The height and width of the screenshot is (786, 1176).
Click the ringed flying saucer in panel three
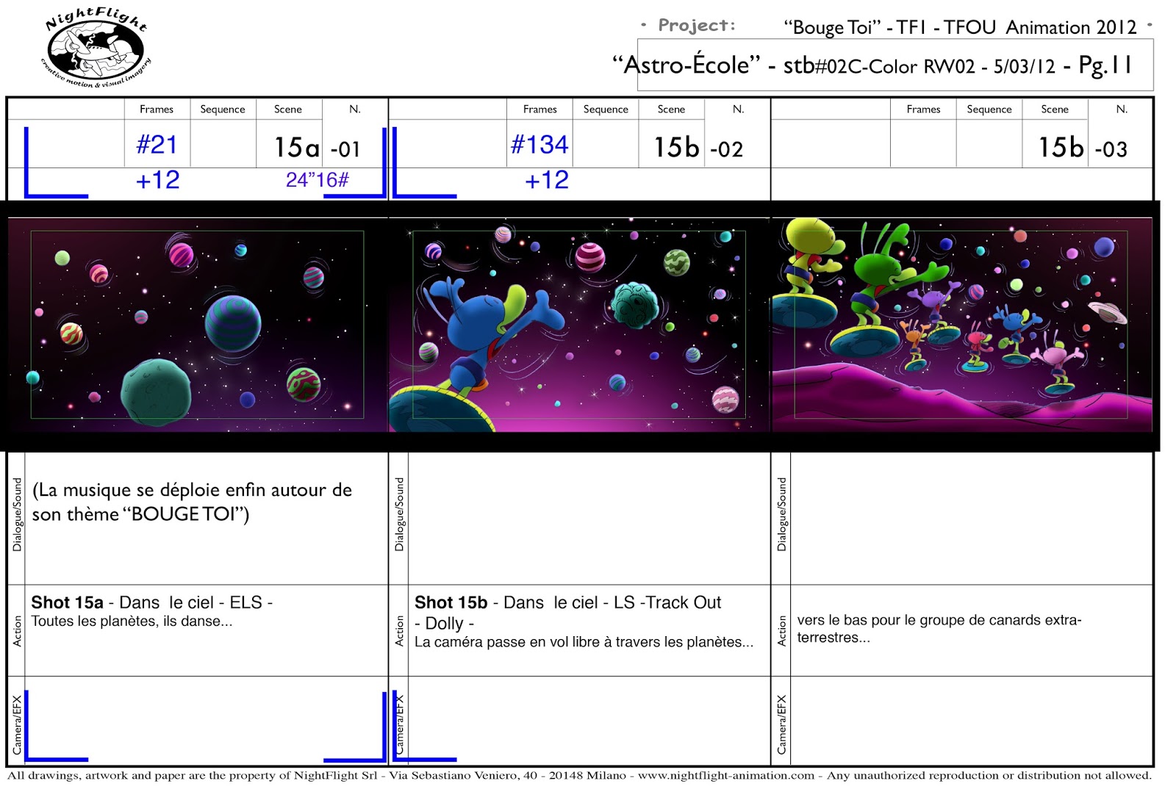pyautogui.click(x=1108, y=311)
